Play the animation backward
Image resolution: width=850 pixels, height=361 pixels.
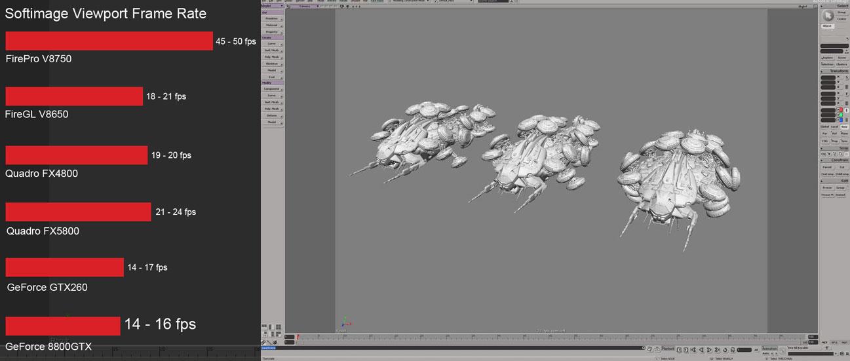click(701, 350)
